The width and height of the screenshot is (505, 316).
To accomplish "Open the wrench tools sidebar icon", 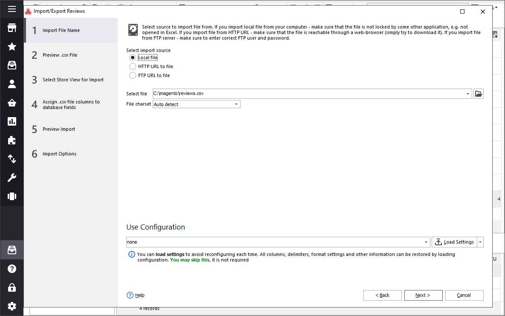I will 12,178.
